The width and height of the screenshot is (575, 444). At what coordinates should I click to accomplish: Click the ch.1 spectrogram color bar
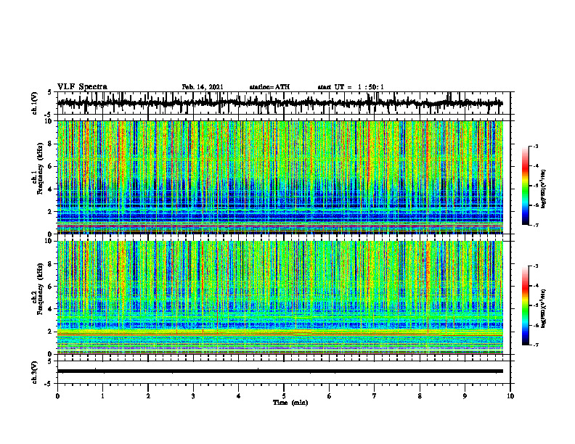coord(525,186)
